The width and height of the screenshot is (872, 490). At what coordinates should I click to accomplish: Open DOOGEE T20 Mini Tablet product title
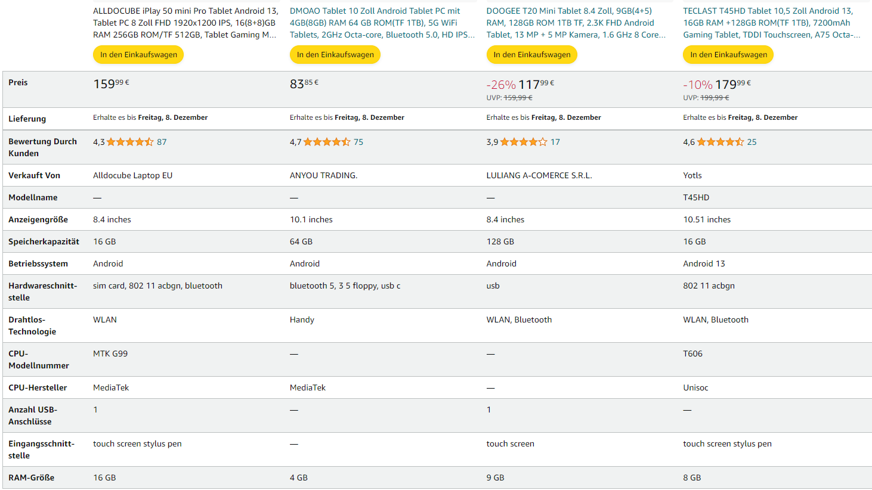pos(576,23)
